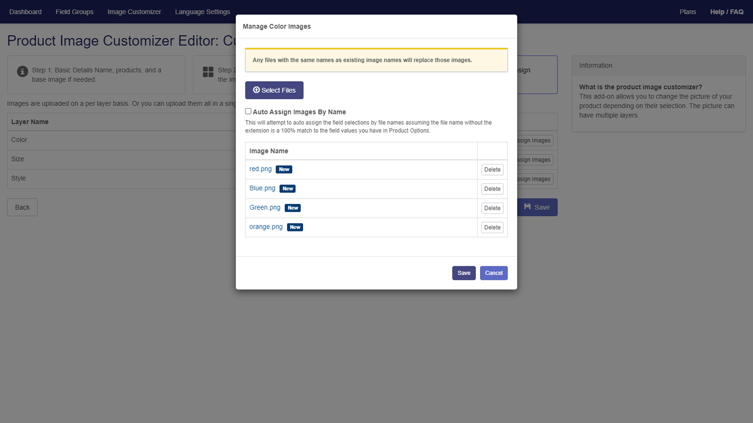Open the Green.png image link
Screen dimensions: 753x423
(264, 207)
